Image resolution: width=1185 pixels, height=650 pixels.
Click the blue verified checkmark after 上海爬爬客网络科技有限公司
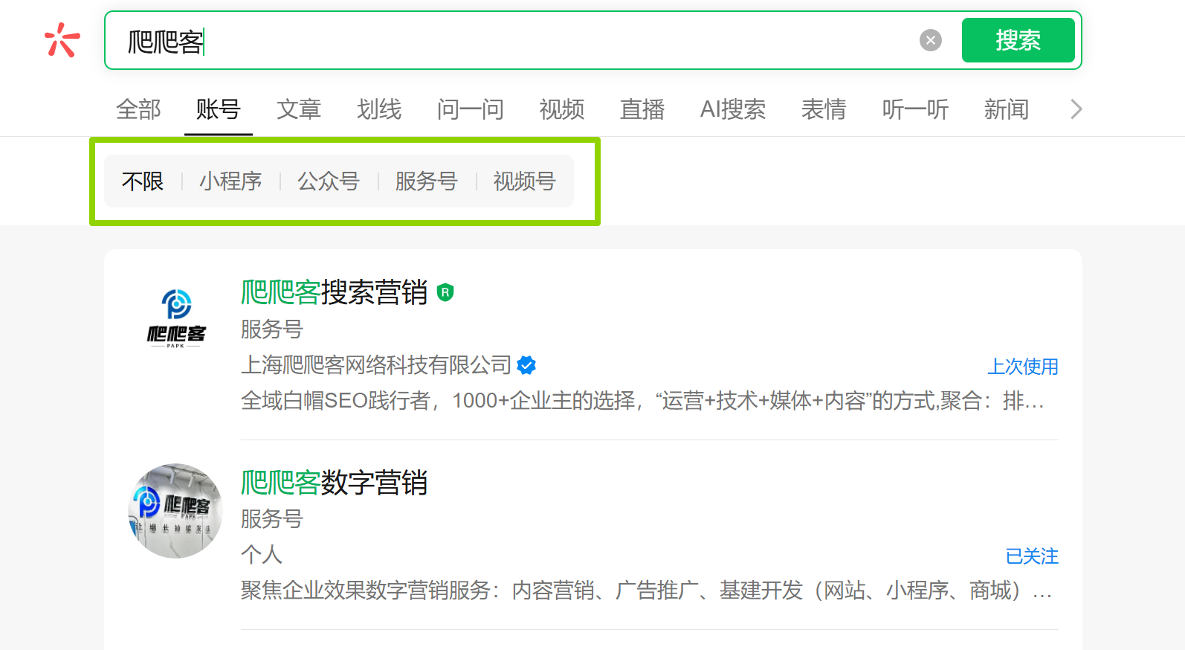(526, 365)
